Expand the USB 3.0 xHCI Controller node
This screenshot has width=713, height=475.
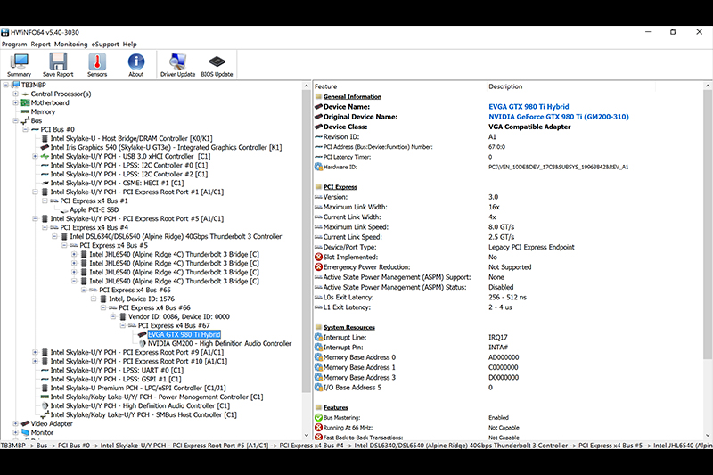pos(35,156)
